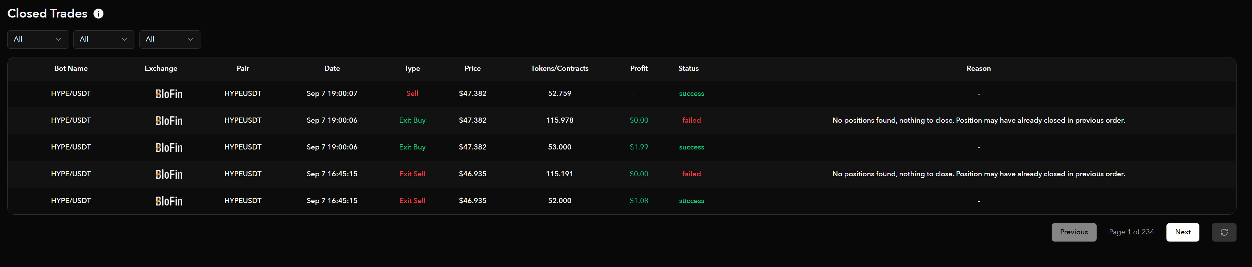Click Page 1 of 234 indicator
Viewport: 1252px width, 267px height.
[x=1131, y=232]
